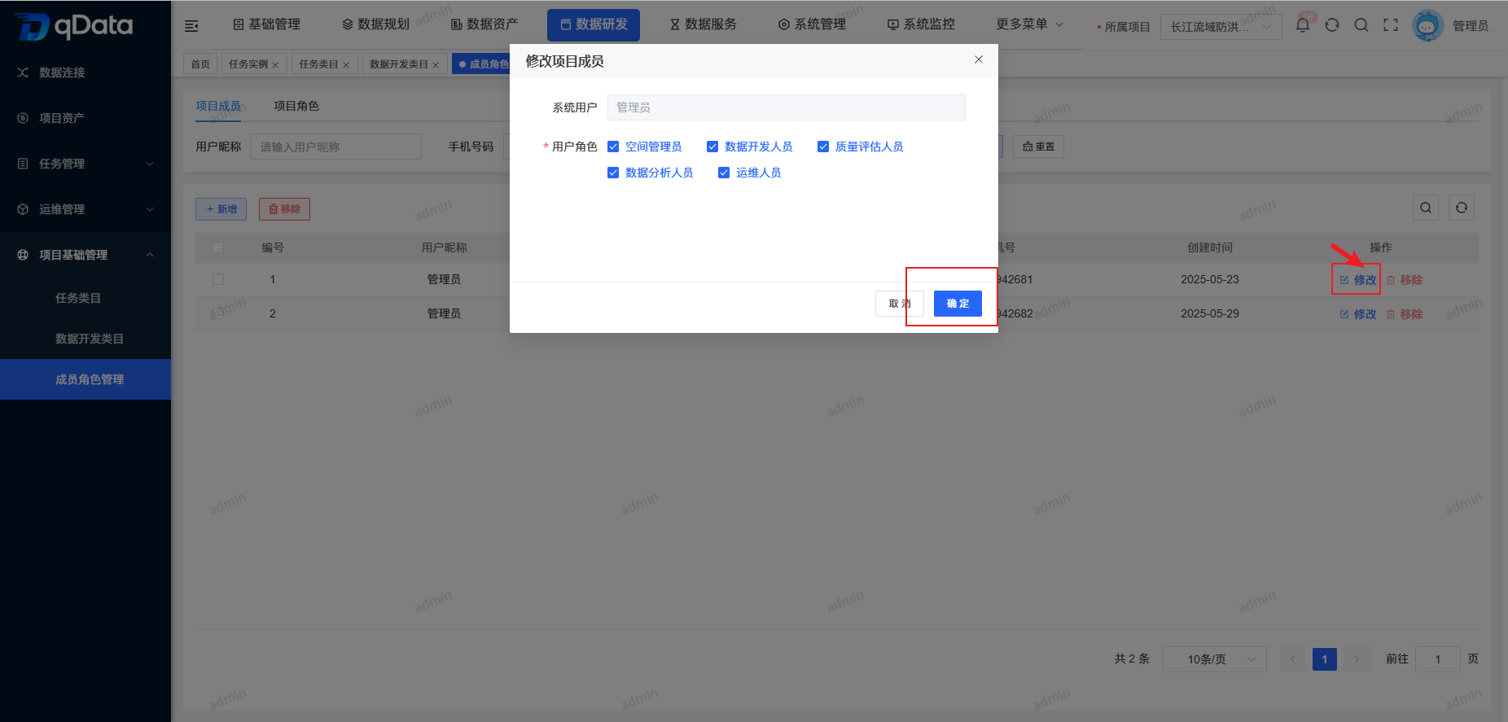Open notifications bell icon
This screenshot has height=722, width=1508.
[1303, 25]
